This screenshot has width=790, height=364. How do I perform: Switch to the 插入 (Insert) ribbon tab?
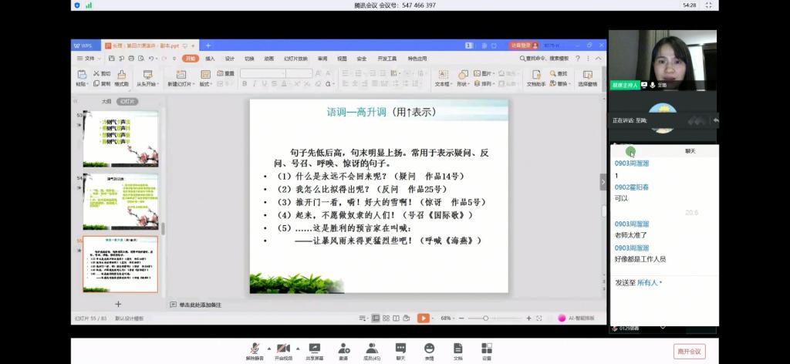[x=210, y=59]
